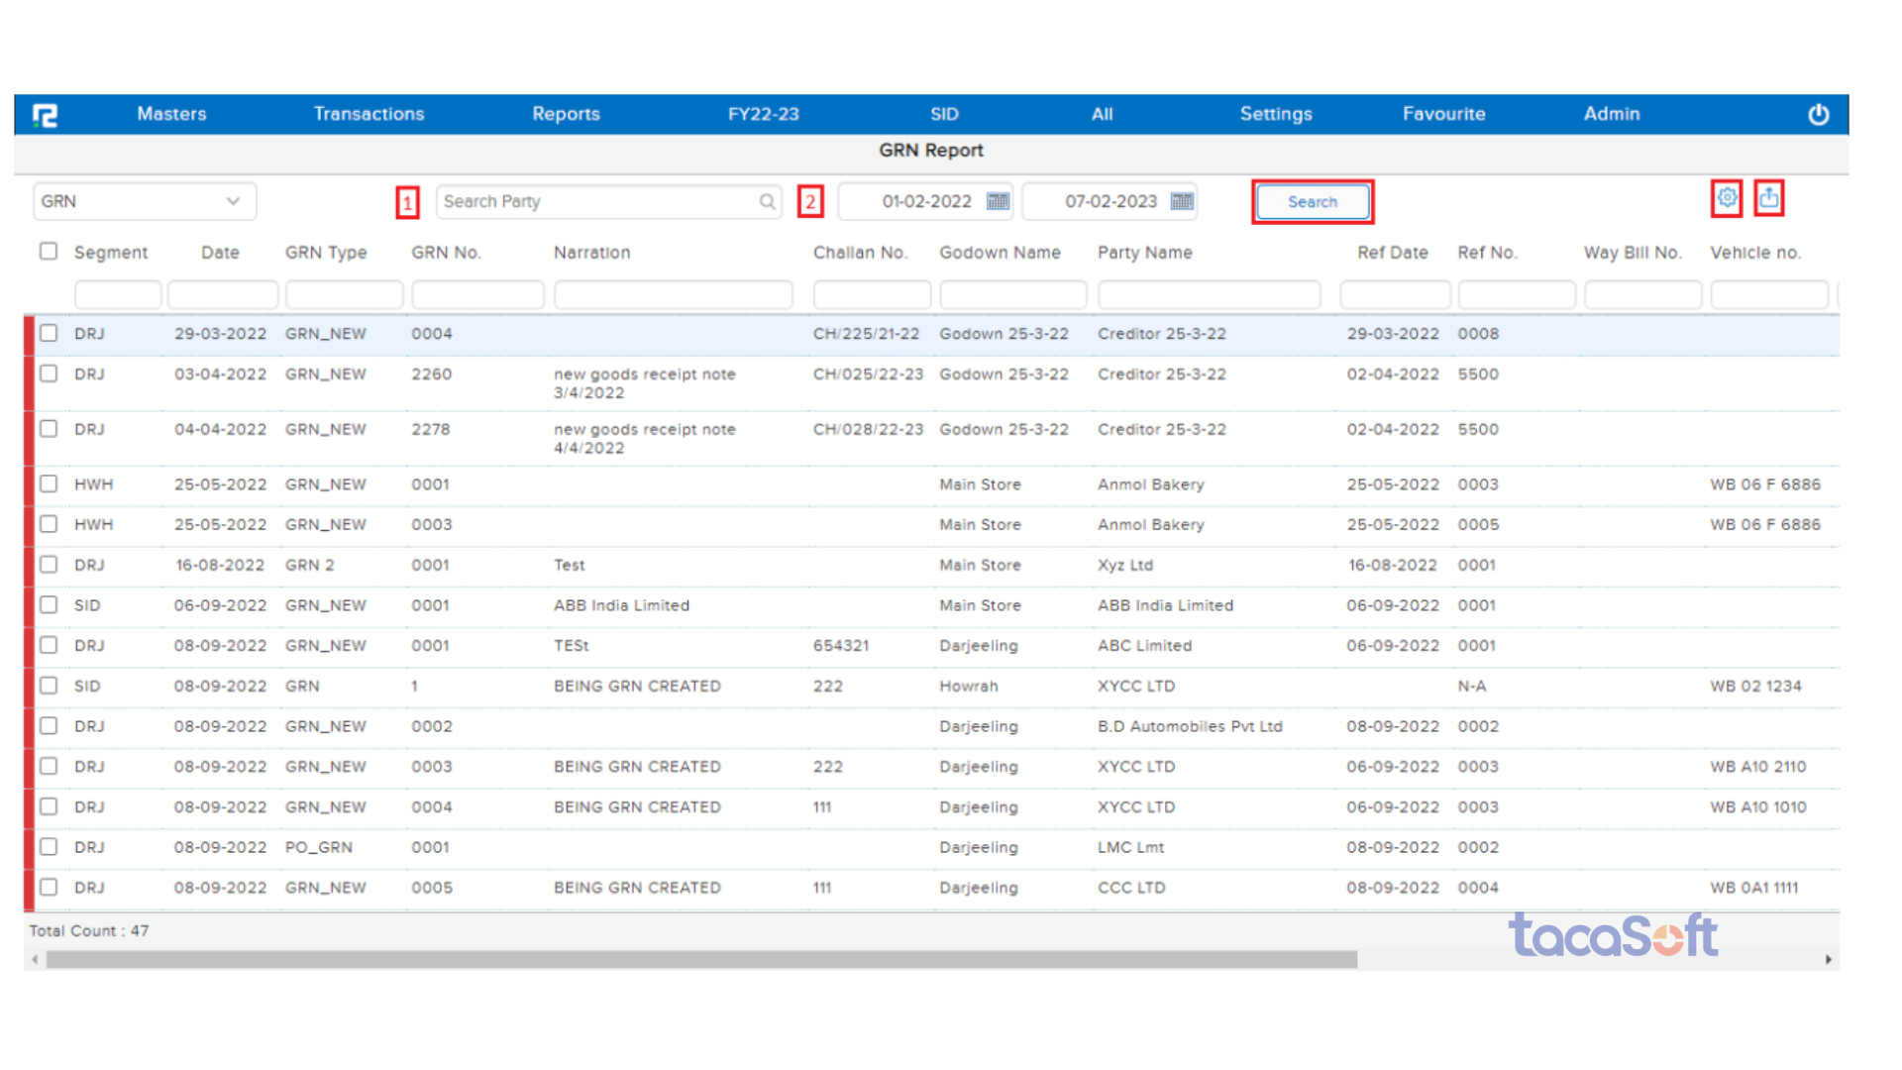Image resolution: width=1902 pixels, height=1070 pixels.
Task: Click challan cell 654321
Action: (x=840, y=646)
